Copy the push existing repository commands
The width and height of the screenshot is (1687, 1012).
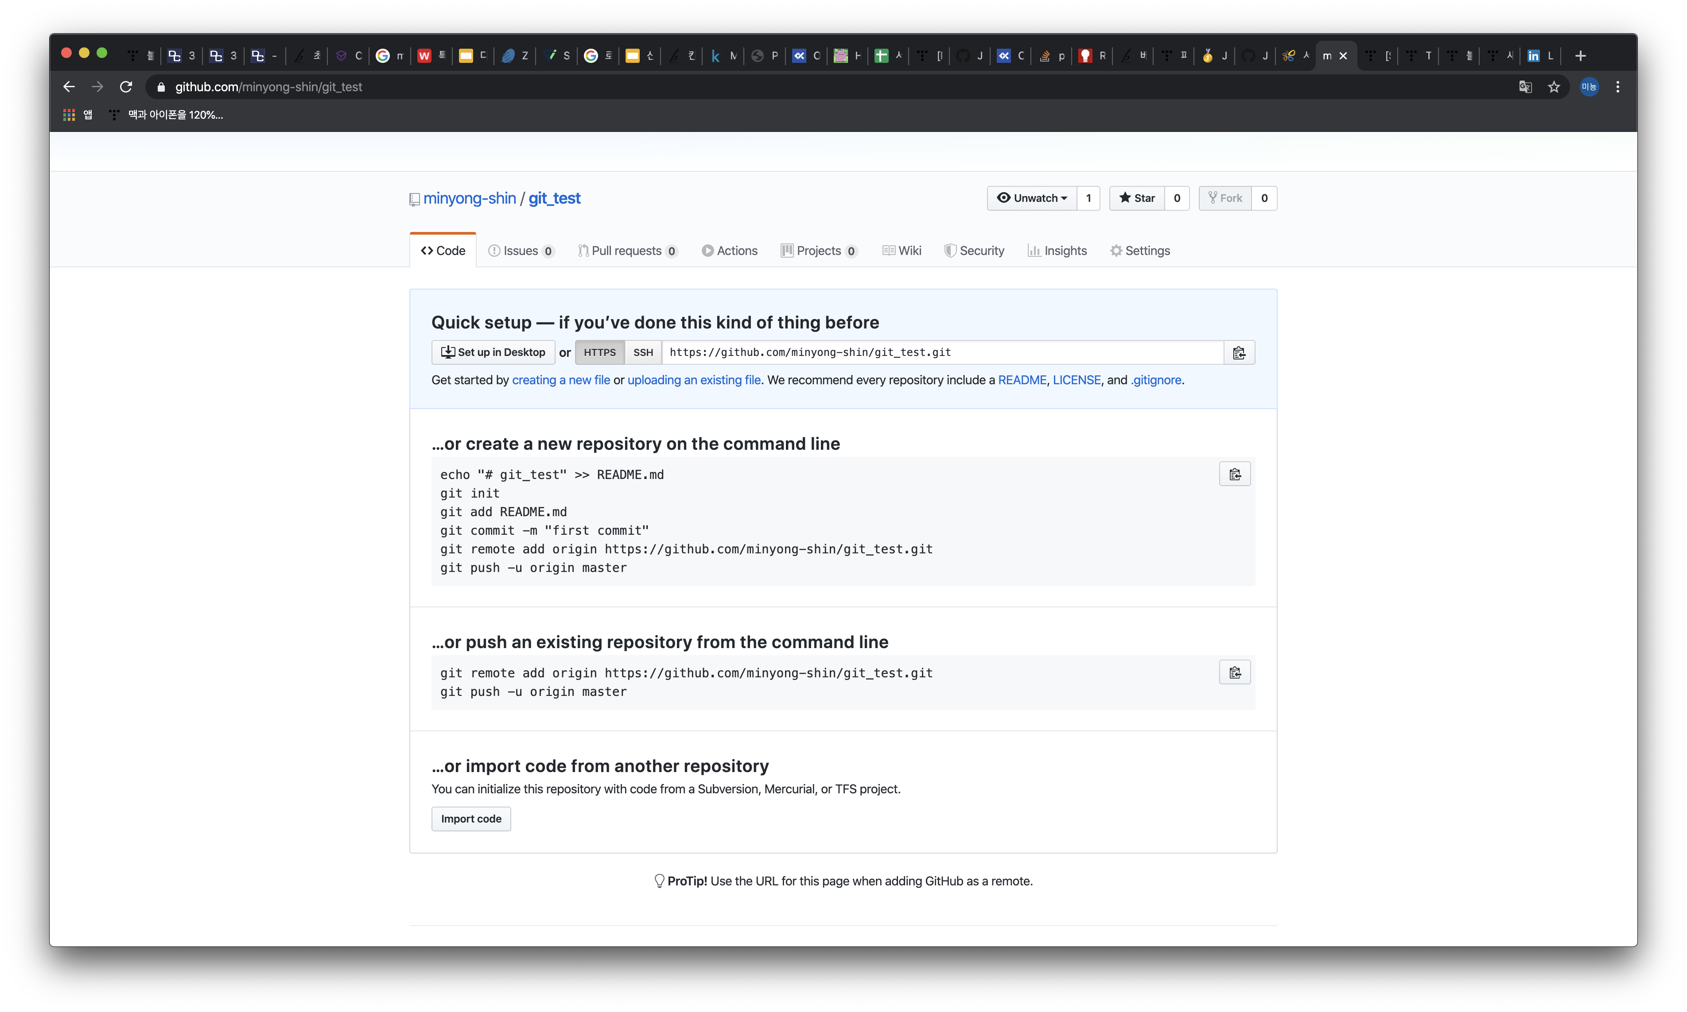tap(1235, 673)
